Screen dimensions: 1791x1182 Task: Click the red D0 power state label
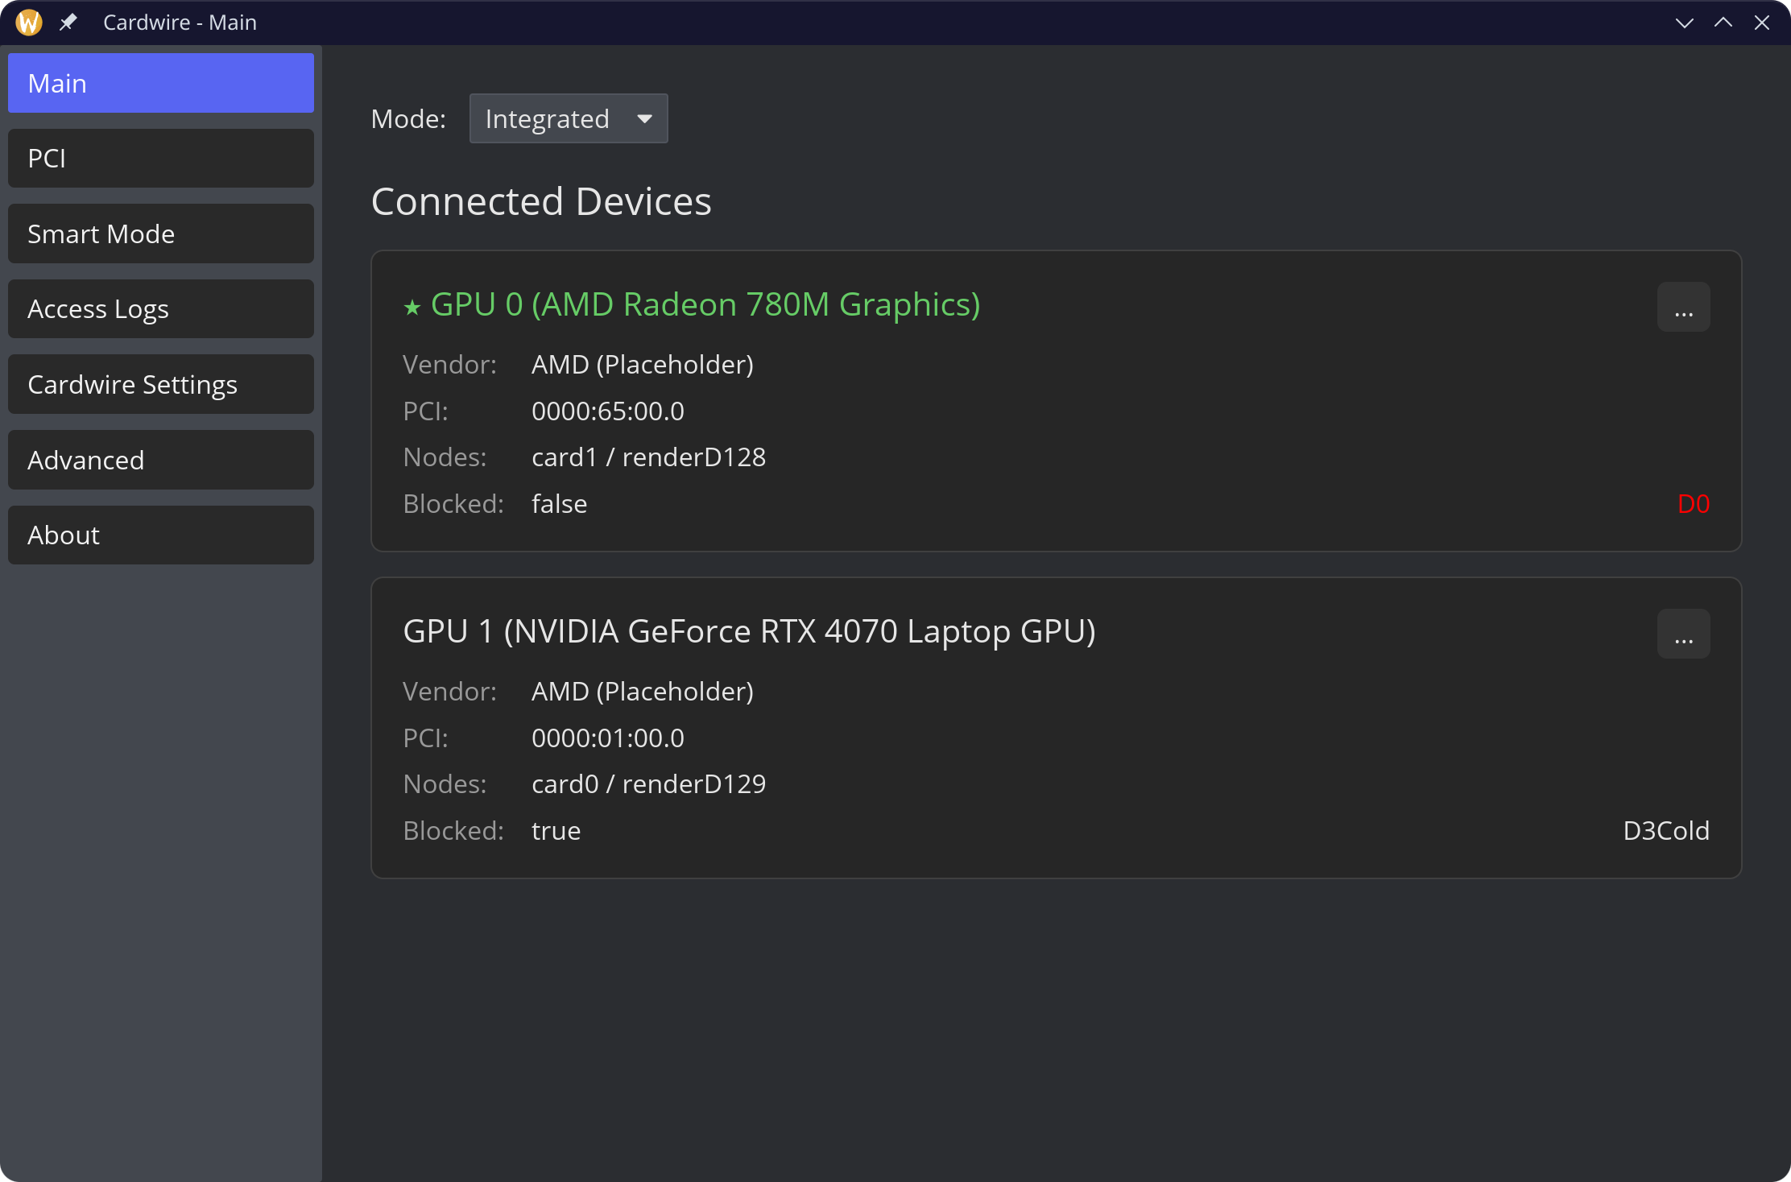pyautogui.click(x=1693, y=504)
